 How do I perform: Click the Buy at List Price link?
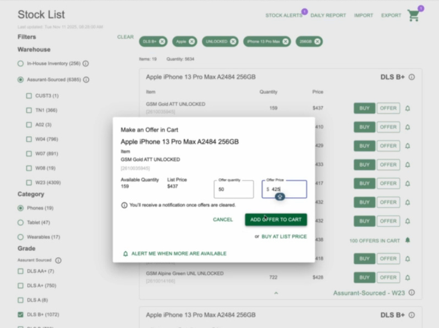(284, 237)
